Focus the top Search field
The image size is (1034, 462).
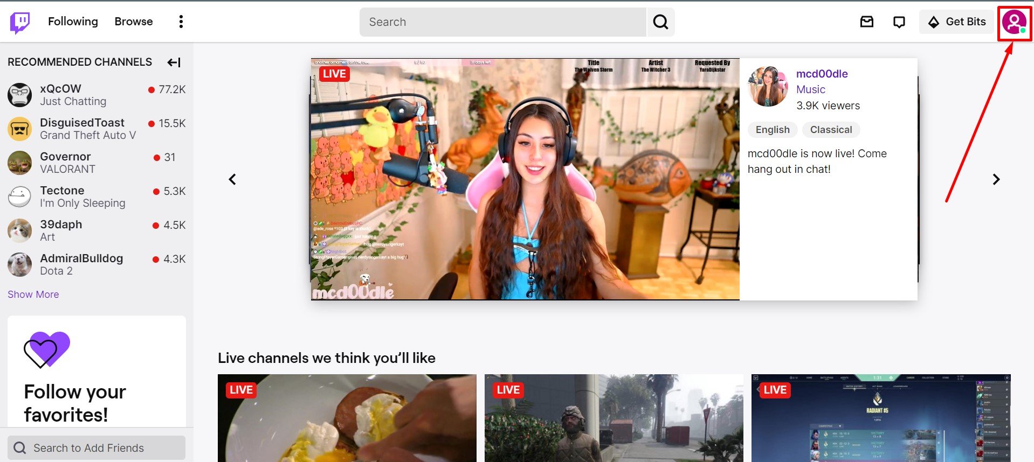click(502, 22)
